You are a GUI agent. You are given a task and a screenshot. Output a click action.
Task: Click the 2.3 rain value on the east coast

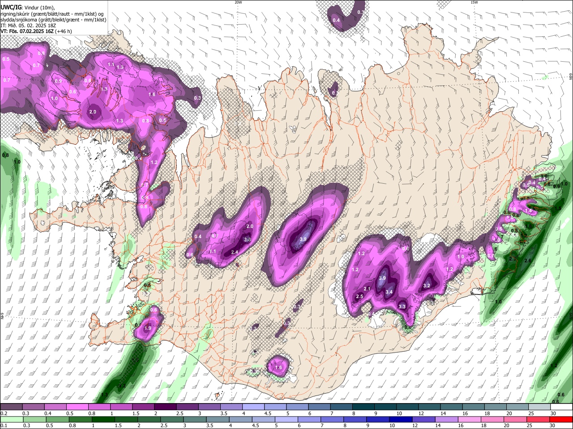point(513,259)
